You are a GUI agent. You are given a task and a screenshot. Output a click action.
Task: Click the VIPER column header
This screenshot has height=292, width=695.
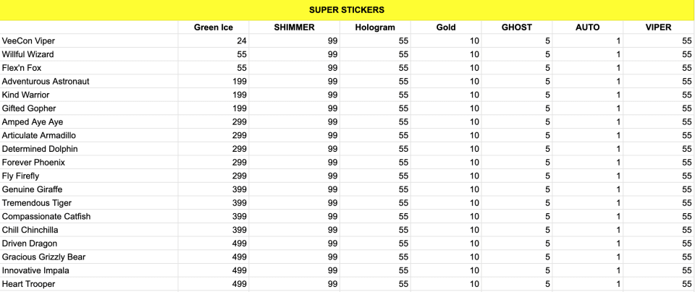click(658, 27)
